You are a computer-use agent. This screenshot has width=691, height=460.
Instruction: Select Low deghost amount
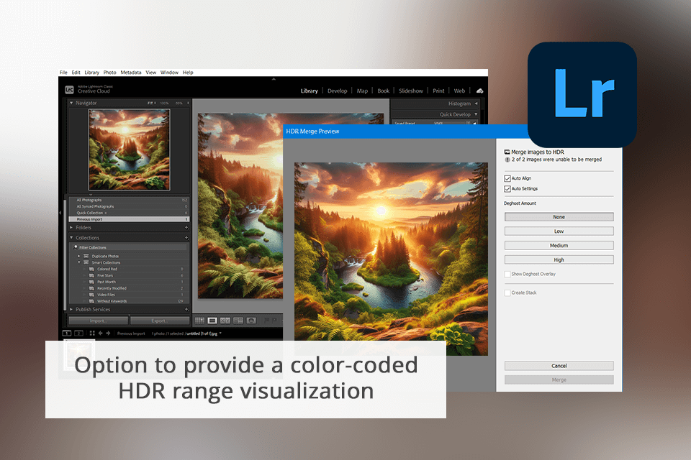click(559, 231)
